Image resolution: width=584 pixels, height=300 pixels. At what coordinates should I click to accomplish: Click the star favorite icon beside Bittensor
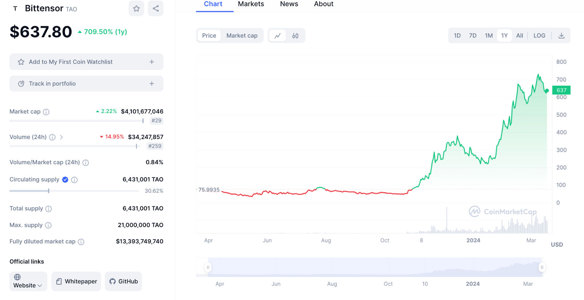click(x=136, y=8)
